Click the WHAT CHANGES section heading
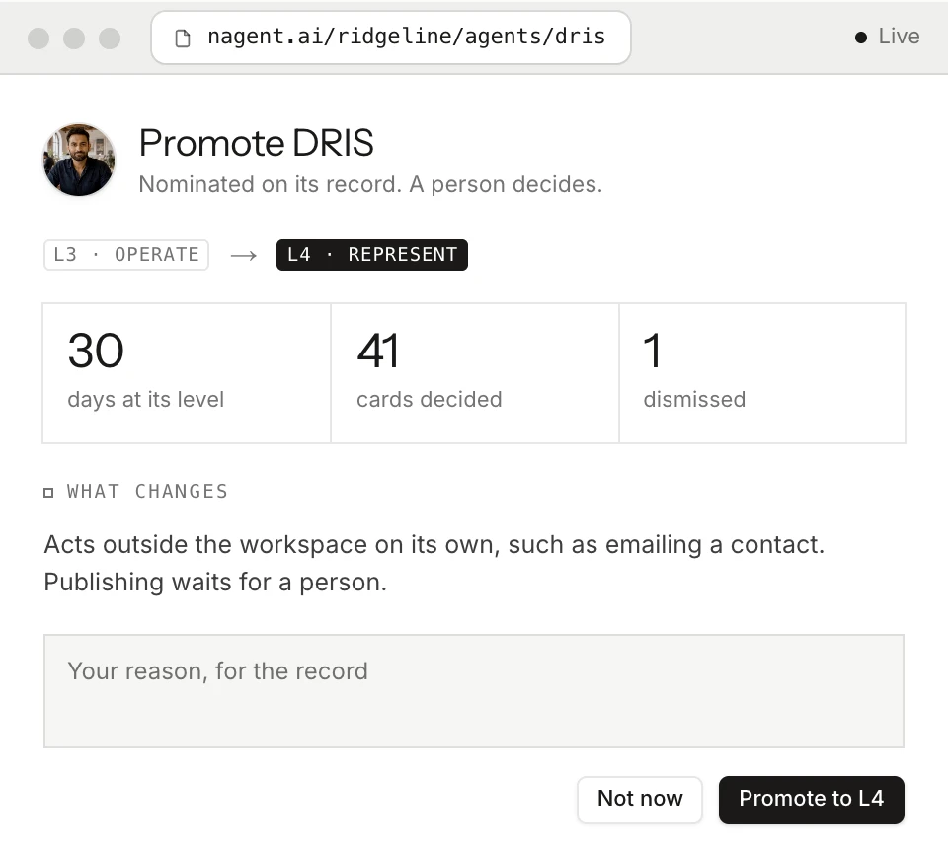This screenshot has height=863, width=948. click(x=147, y=492)
